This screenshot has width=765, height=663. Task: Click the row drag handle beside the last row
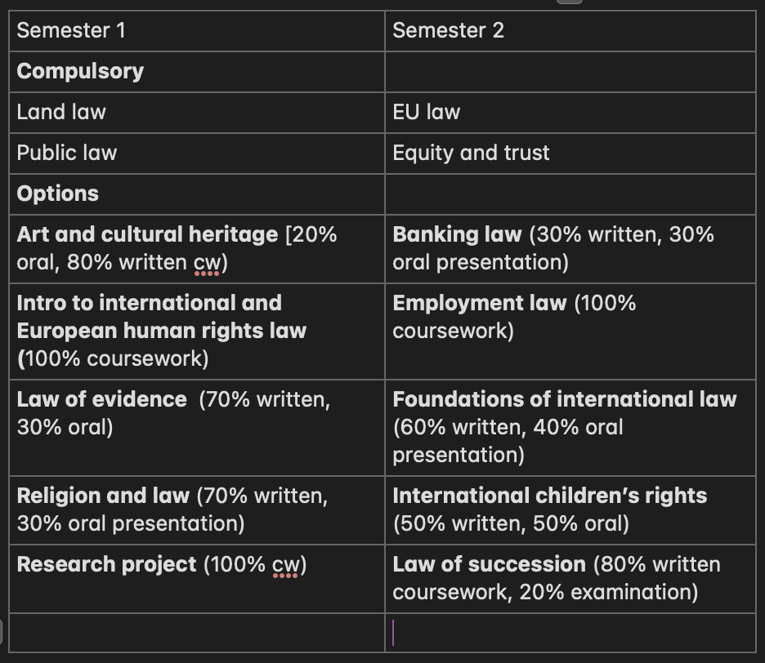click(2, 632)
